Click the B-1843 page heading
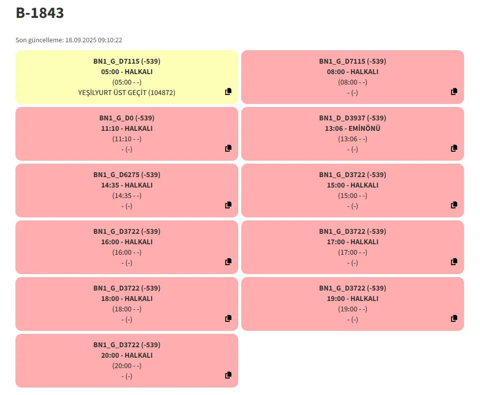Image resolution: width=480 pixels, height=395 pixels. 40,13
